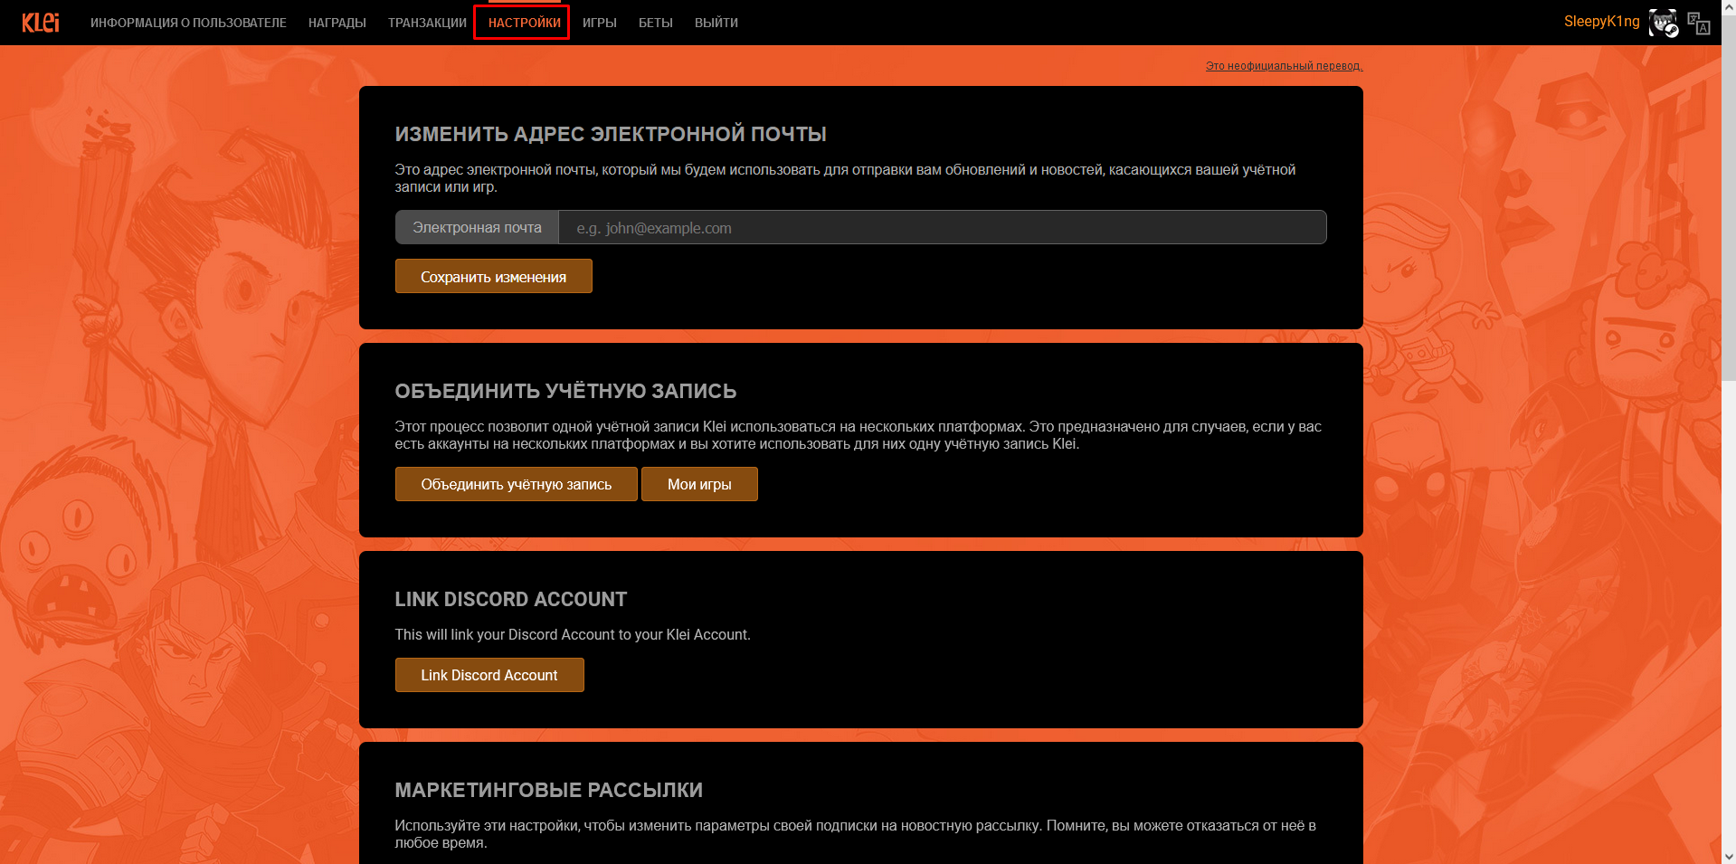Click the Электронная почта field label

[478, 227]
